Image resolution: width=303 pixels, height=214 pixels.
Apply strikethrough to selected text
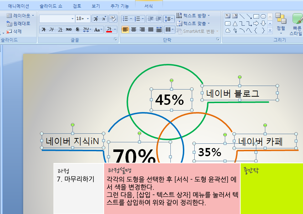[69, 30]
